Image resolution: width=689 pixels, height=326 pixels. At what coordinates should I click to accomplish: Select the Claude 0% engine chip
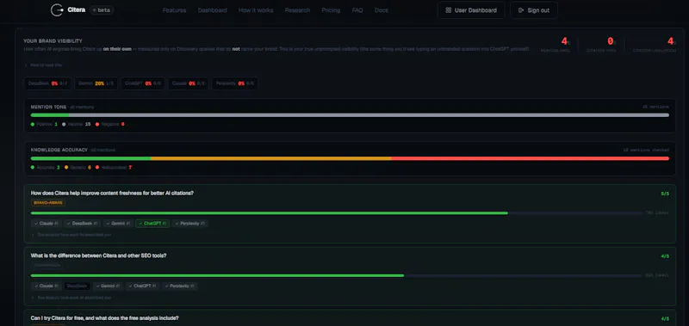[189, 83]
